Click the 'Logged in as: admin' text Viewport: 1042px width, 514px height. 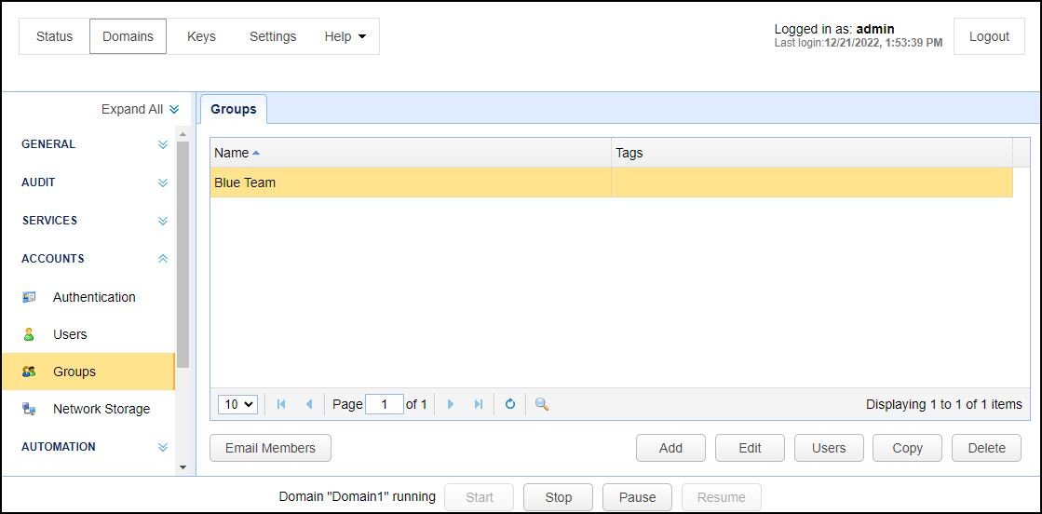click(834, 29)
